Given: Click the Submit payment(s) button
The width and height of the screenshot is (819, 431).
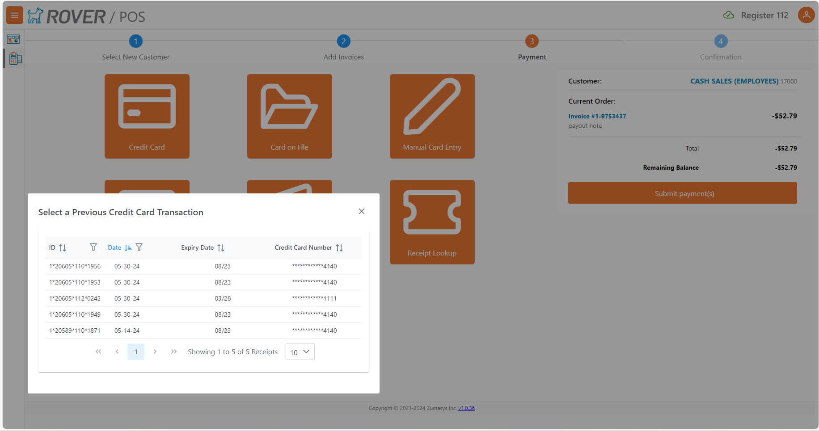Looking at the screenshot, I should pos(683,193).
